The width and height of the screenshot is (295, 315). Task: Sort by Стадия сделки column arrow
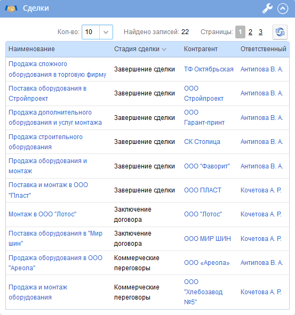[164, 49]
